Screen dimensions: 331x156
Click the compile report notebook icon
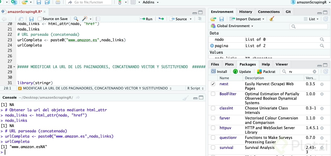(98, 19)
